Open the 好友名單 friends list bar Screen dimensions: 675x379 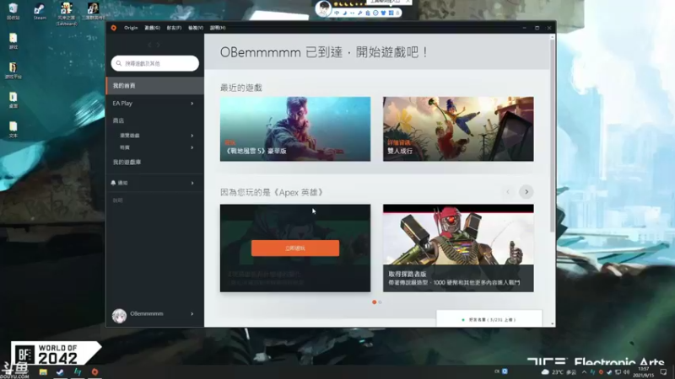click(x=489, y=319)
